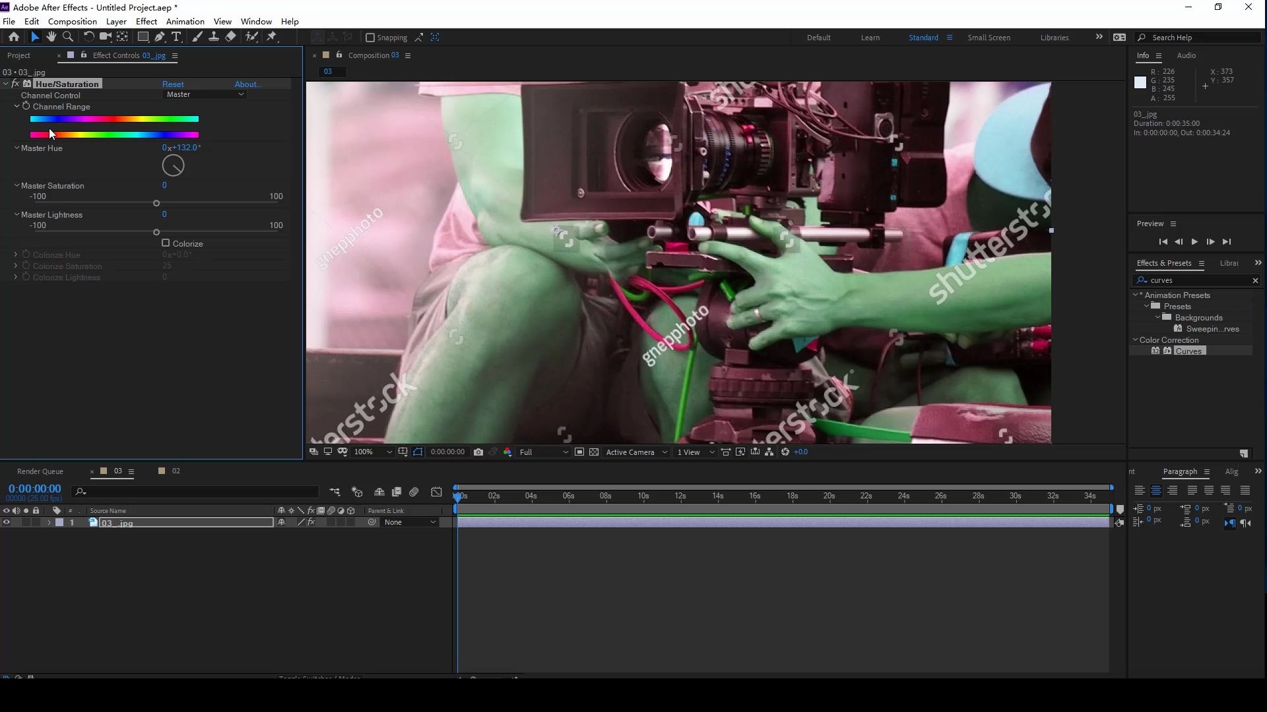Enable the draft 3D icon
Image resolution: width=1267 pixels, height=712 pixels.
click(x=357, y=492)
